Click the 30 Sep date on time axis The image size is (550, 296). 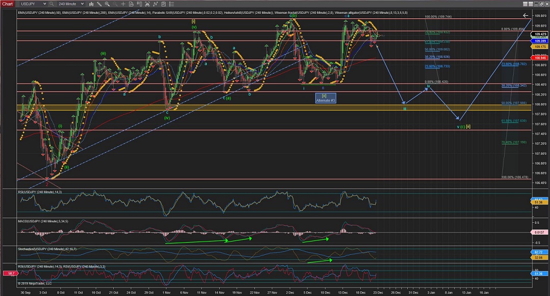click(x=25, y=292)
